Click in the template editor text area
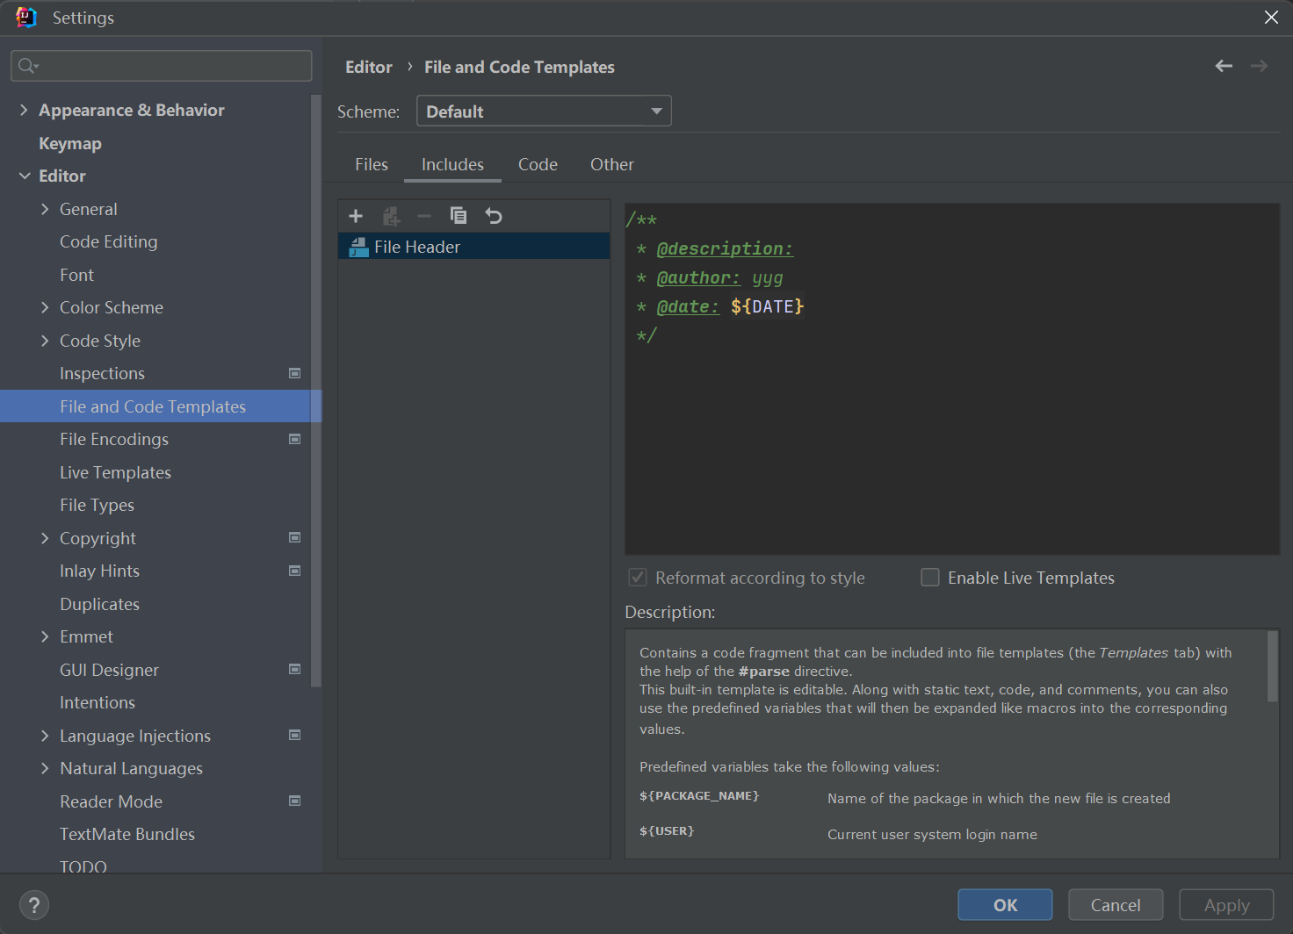This screenshot has width=1293, height=934. 952,379
